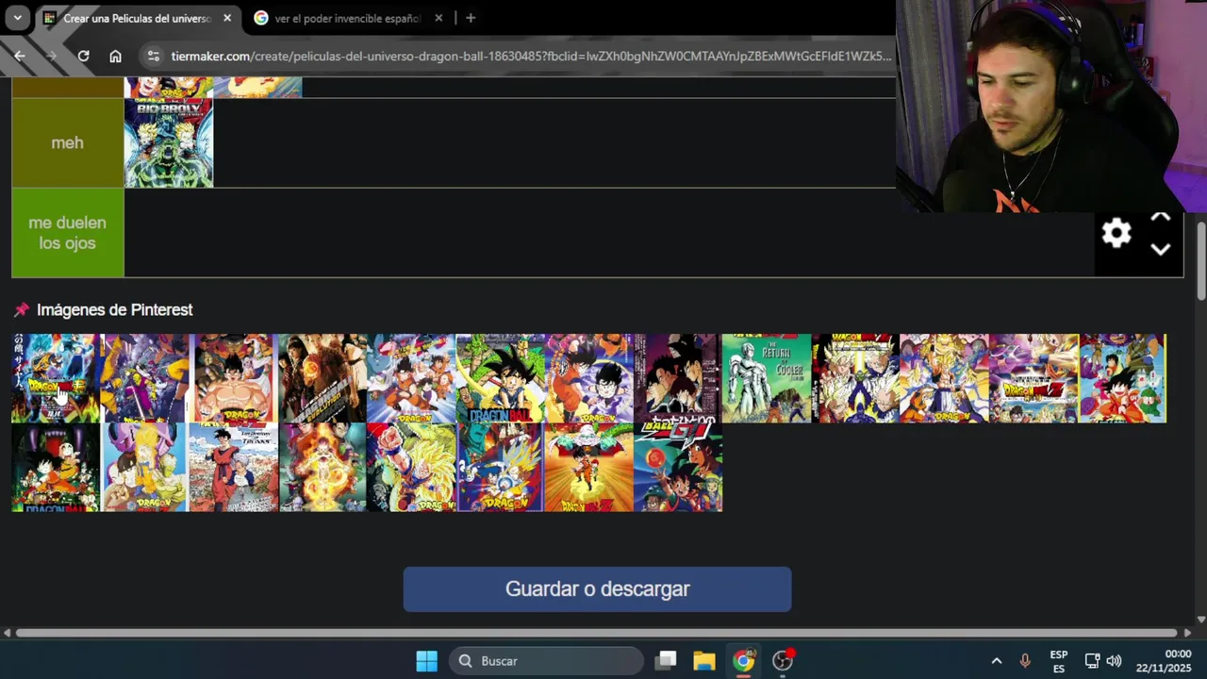Open a new browser tab

pos(471,18)
